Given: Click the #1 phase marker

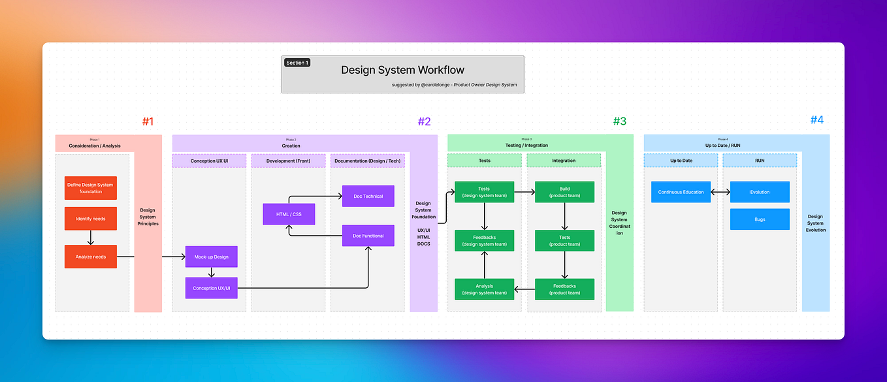Looking at the screenshot, I should coord(148,121).
